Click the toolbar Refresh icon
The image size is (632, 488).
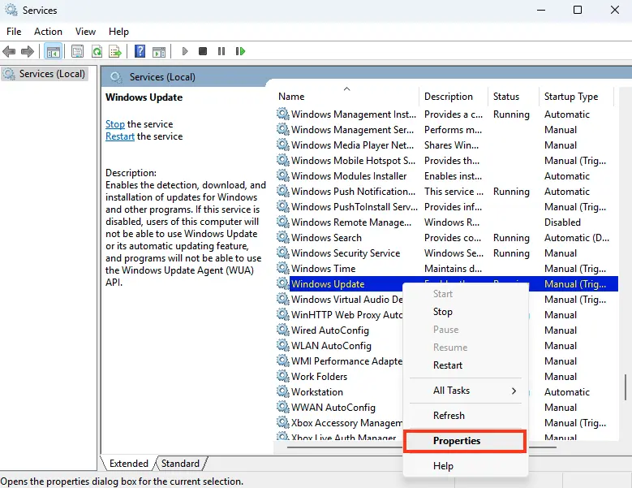tap(97, 51)
